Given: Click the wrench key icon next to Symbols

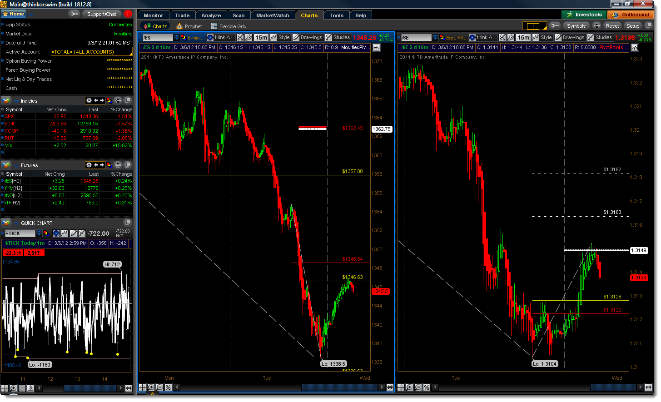Looking at the screenshot, I should pyautogui.click(x=554, y=26).
